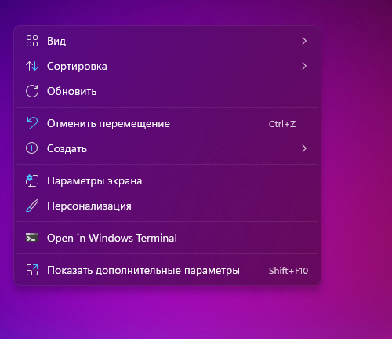Click the Shift+F10 shortcut hint
The image size is (392, 339).
(289, 271)
